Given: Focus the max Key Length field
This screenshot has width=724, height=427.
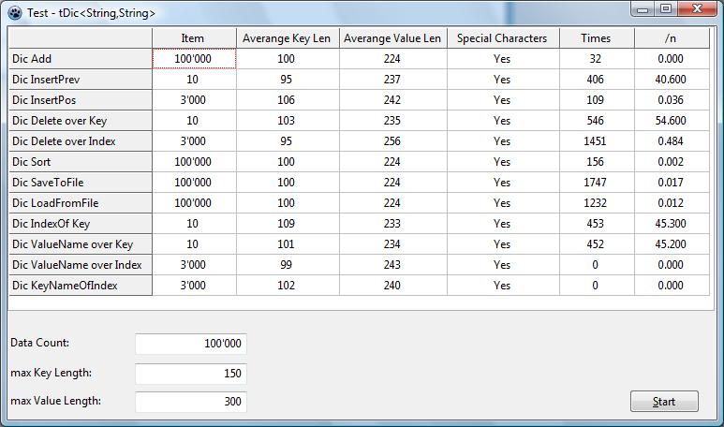Looking at the screenshot, I should coord(191,374).
